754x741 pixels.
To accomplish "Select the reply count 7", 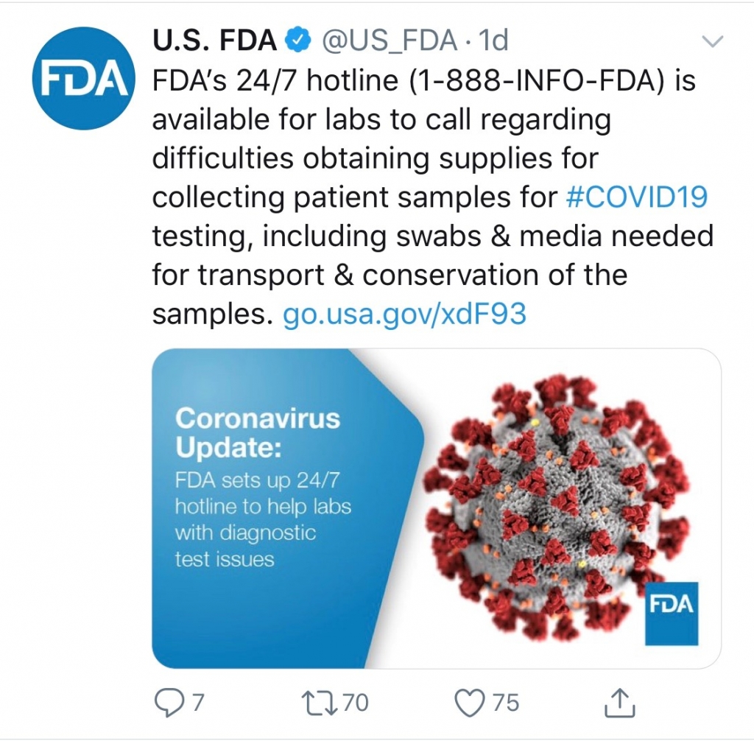I will click(197, 703).
